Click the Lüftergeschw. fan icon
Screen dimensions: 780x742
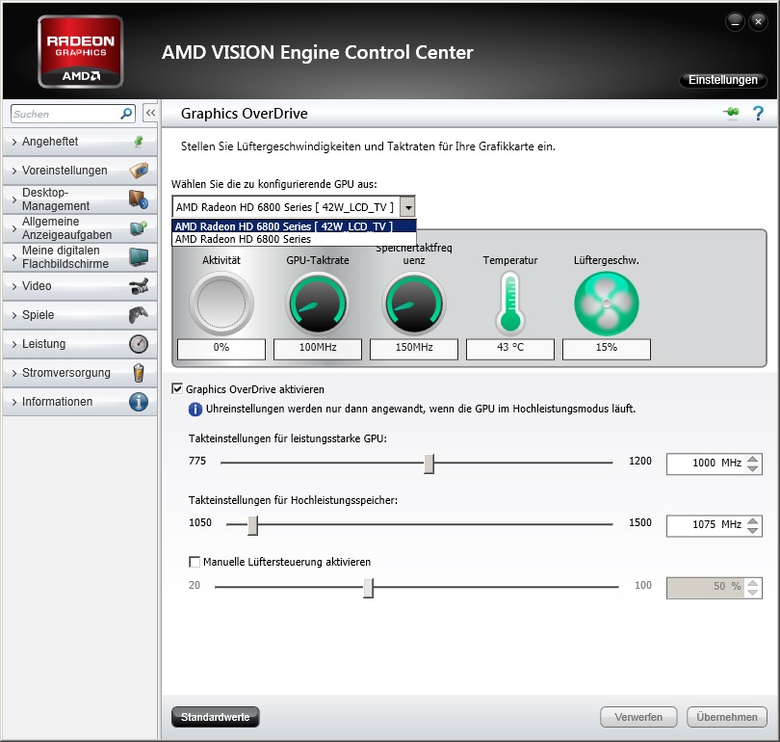click(x=607, y=304)
